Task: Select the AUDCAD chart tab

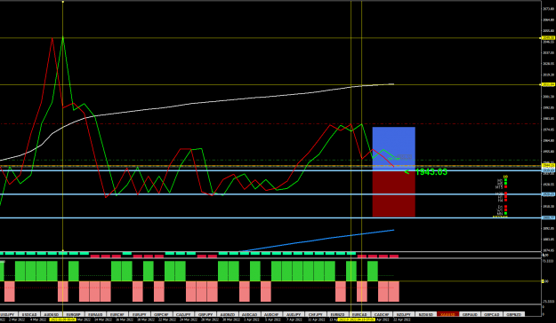Action: coord(249,314)
